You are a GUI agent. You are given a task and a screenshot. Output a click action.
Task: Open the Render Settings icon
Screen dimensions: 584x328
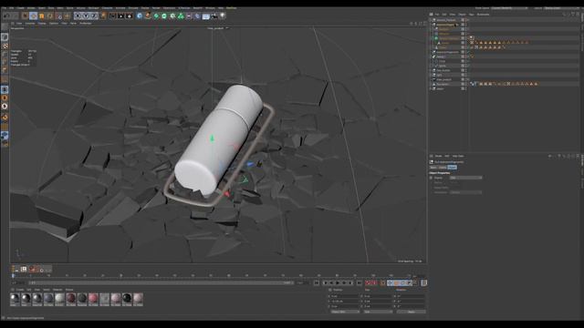tap(130, 16)
